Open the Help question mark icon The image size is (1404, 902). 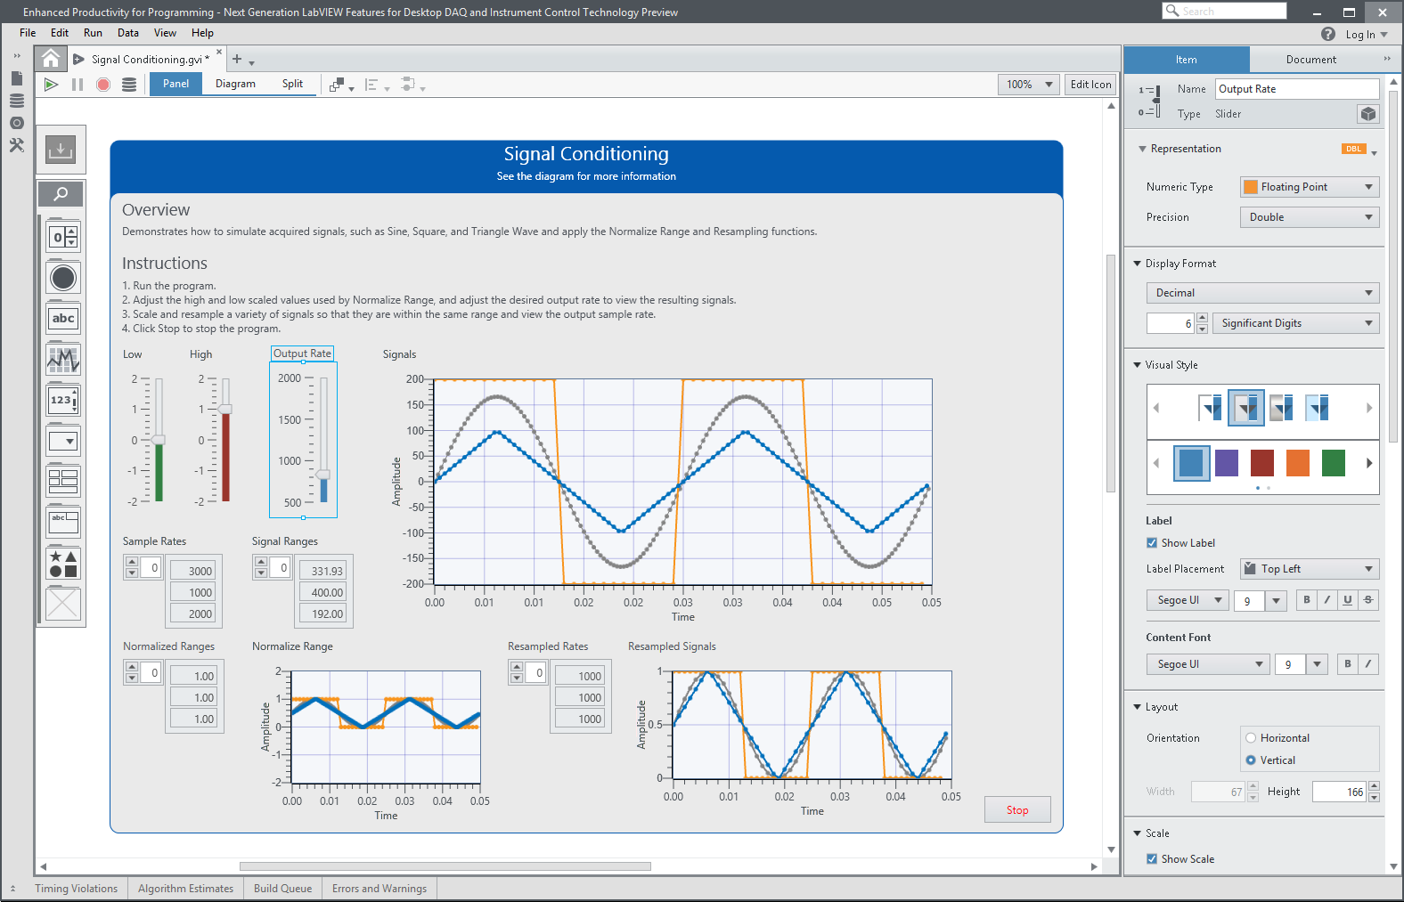(x=1327, y=34)
